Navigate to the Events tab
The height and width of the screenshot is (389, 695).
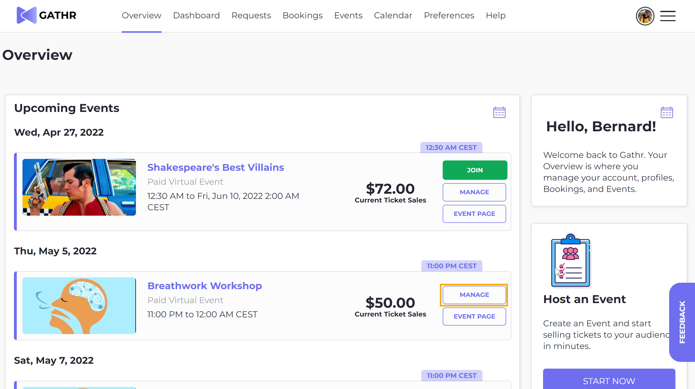click(x=348, y=15)
